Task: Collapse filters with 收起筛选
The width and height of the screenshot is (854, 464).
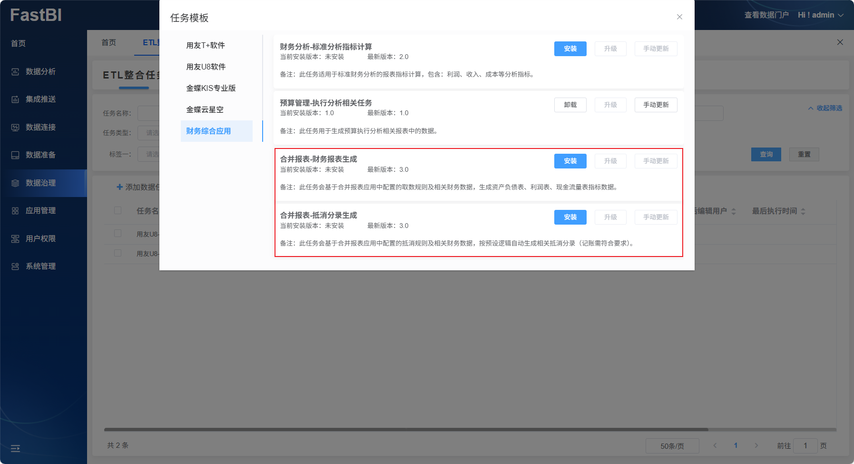Action: click(825, 109)
